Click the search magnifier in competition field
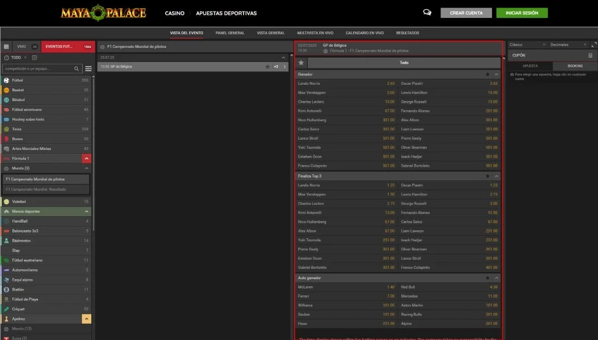Screen dimensions: 598x340 77,69
